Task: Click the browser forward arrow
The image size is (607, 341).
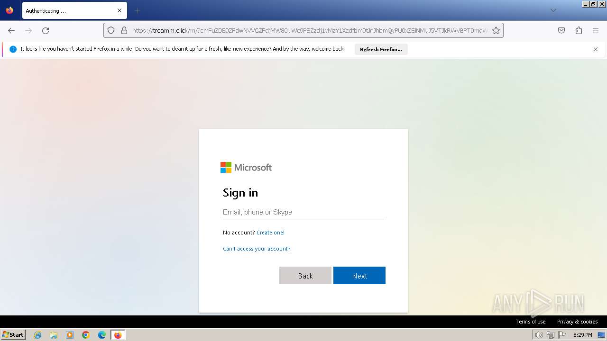Action: pos(28,30)
